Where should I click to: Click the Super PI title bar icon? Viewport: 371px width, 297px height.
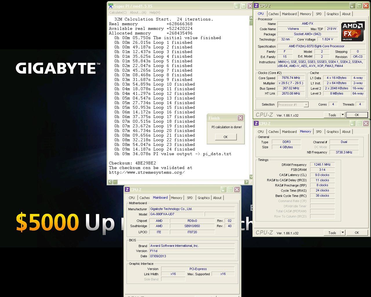[110, 6]
